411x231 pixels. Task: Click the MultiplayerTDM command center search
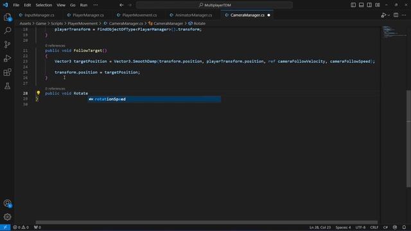pyautogui.click(x=214, y=5)
